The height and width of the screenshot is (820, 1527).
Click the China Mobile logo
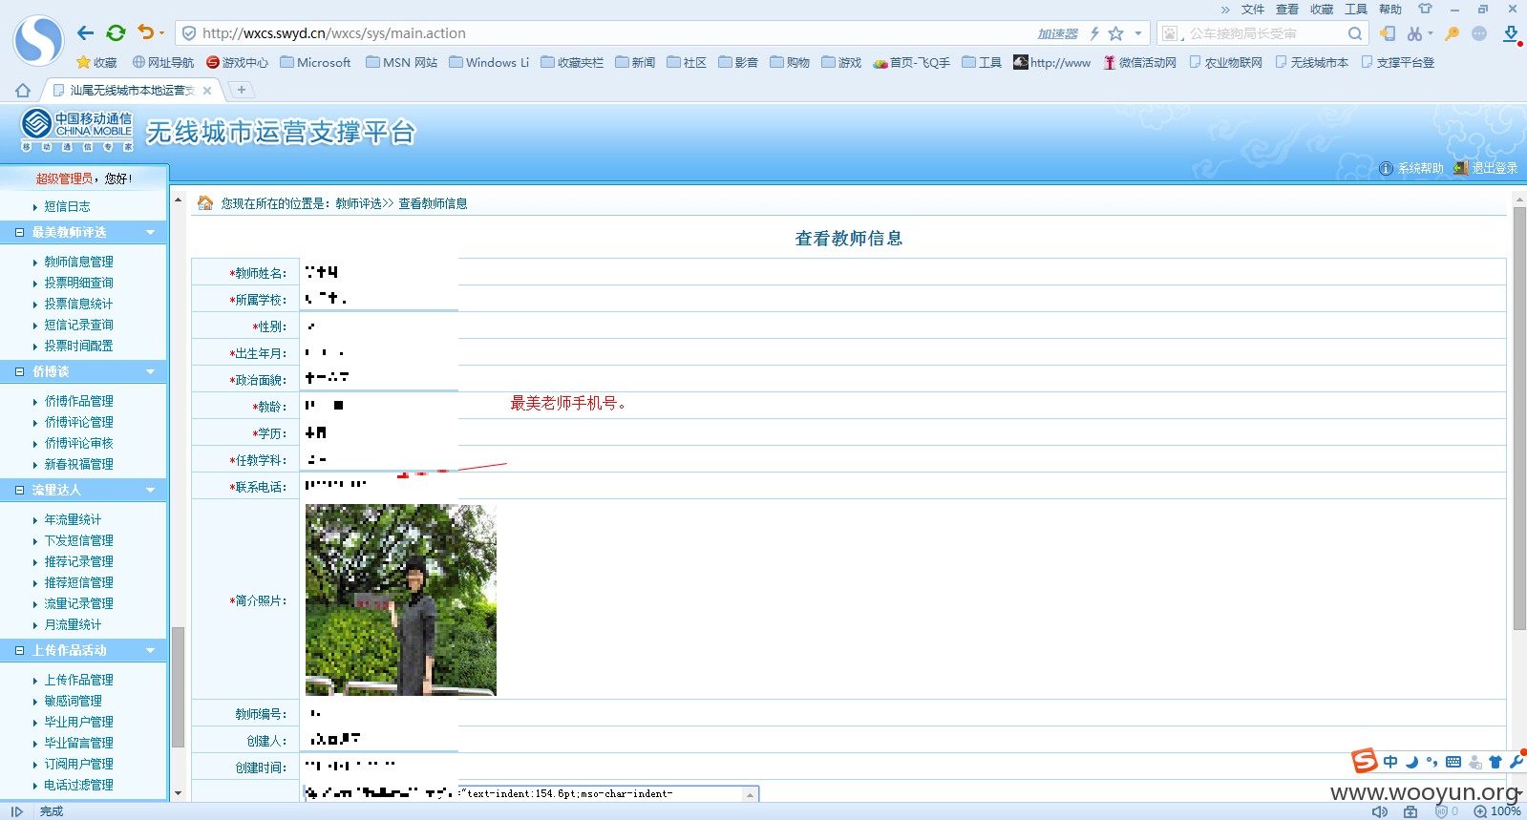(x=76, y=131)
